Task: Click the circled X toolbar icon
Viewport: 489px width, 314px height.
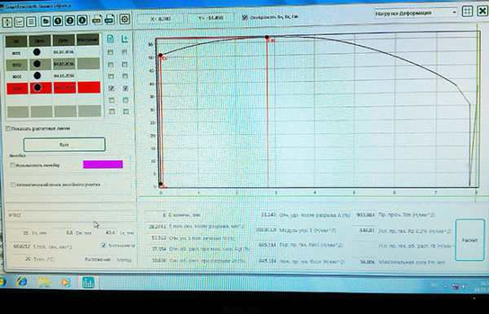Action: pyautogui.click(x=81, y=20)
